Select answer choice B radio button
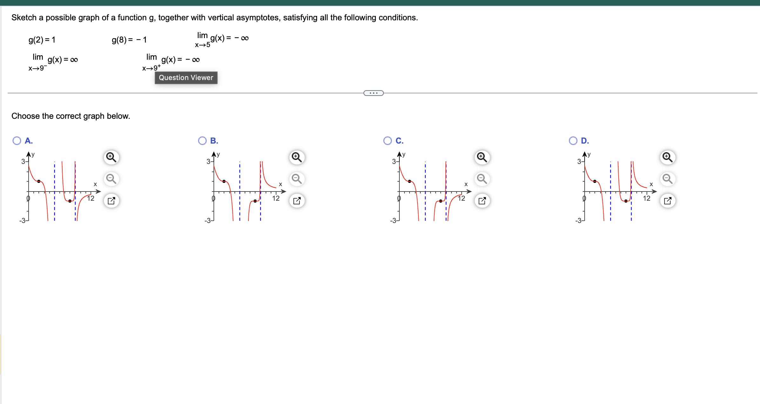The image size is (760, 404). pyautogui.click(x=202, y=140)
